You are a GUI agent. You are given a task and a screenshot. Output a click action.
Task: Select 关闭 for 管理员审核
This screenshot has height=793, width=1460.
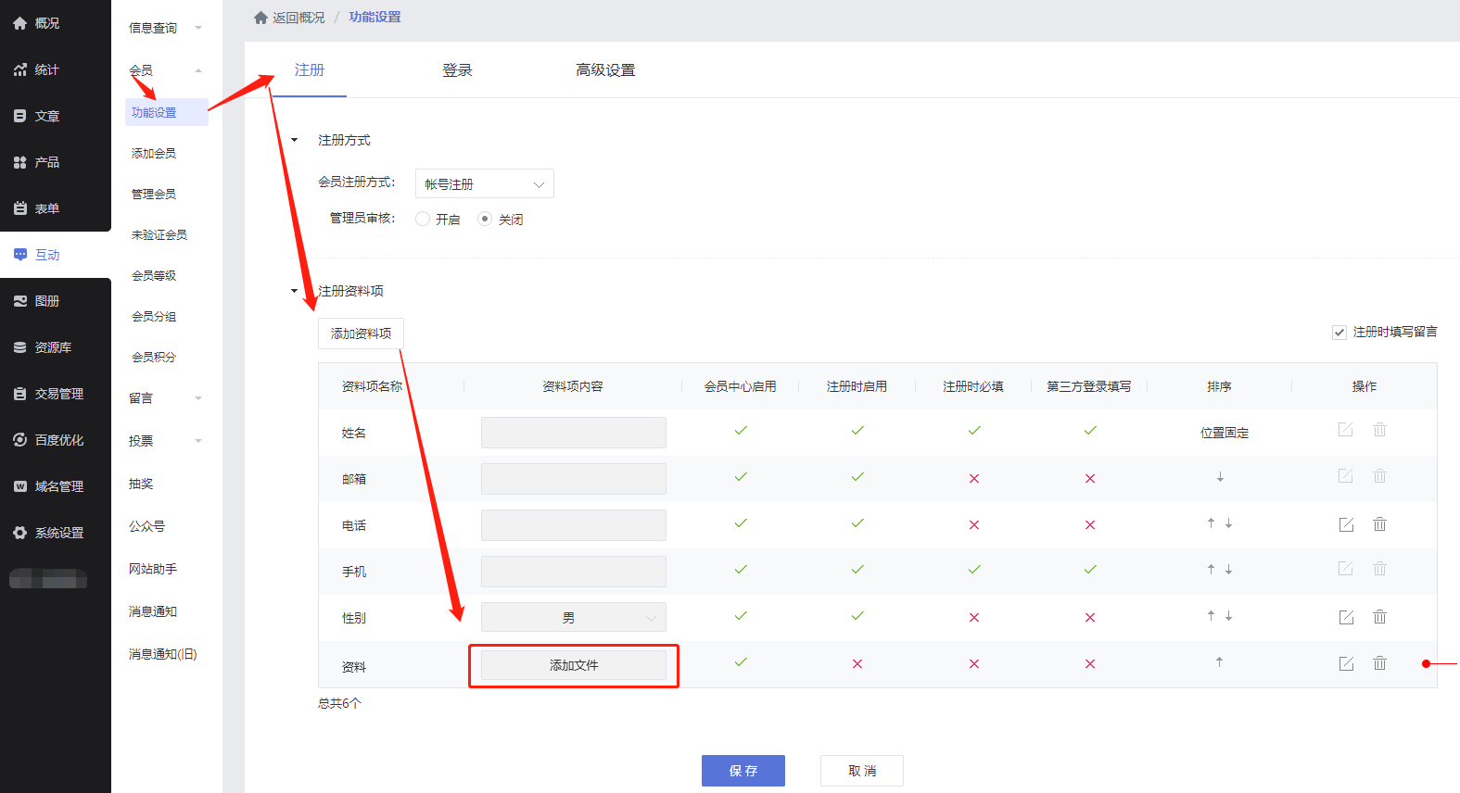(485, 220)
